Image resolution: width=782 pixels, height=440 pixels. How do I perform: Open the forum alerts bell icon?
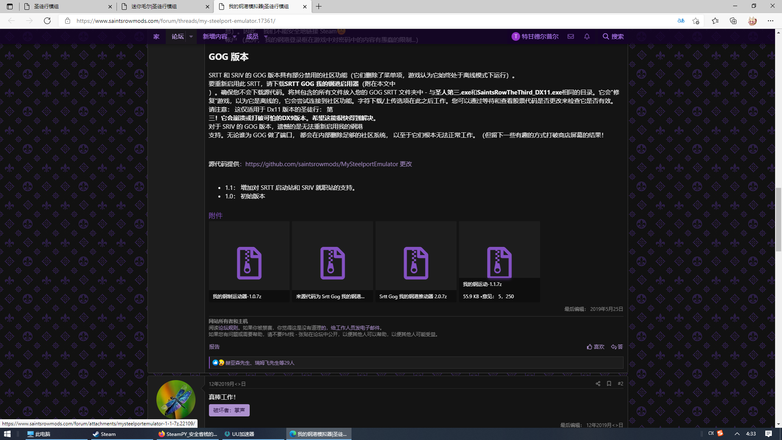click(x=587, y=36)
